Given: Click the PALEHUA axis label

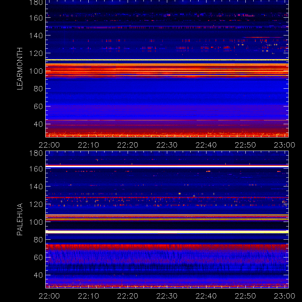Looking at the screenshot, I should (20, 219).
